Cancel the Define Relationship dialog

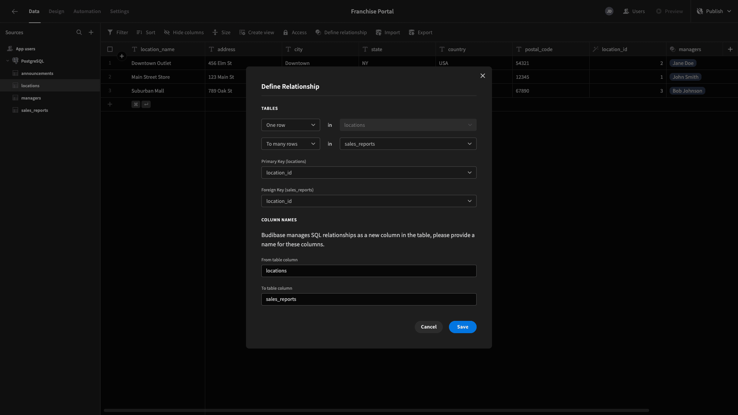pos(429,327)
